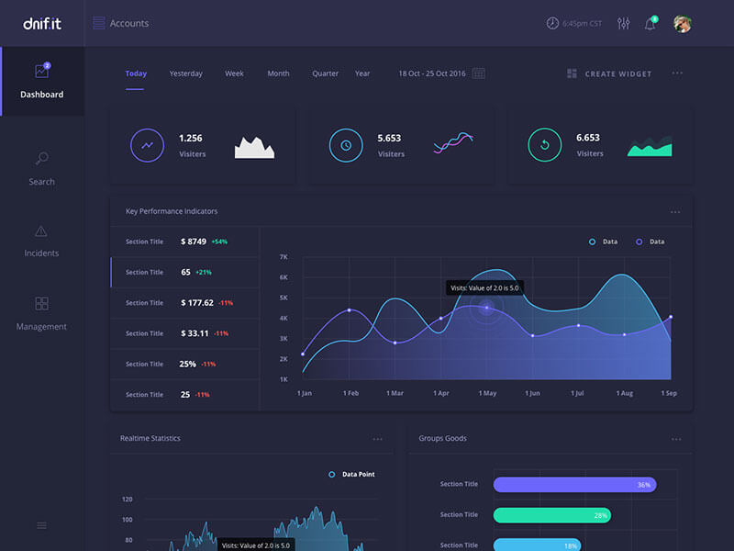Screen dimensions: 734x551
Task: Select the Quarter time range tab
Action: point(325,73)
